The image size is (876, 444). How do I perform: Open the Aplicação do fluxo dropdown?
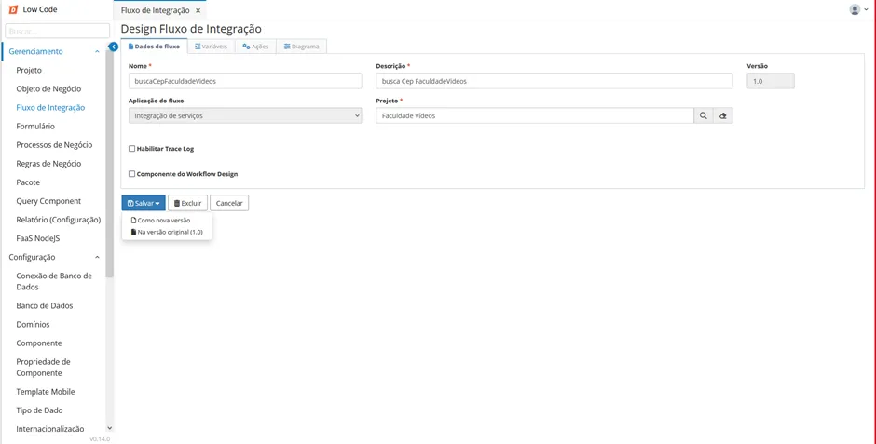[245, 115]
